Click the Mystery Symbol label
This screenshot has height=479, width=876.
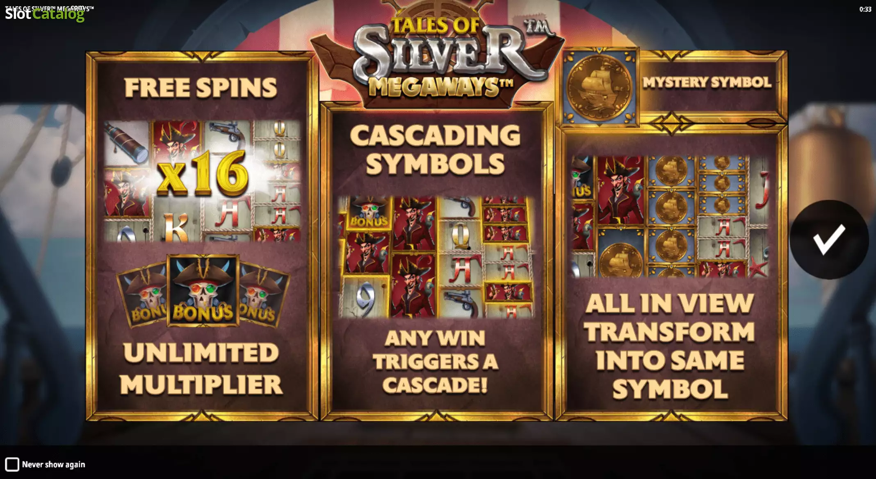click(707, 82)
